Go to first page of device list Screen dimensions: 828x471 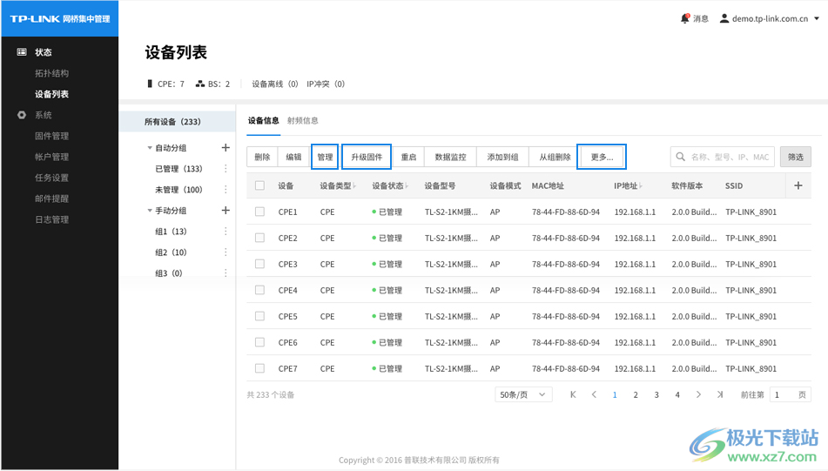pos(573,394)
